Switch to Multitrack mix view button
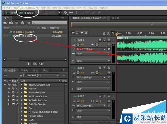 (26, 13)
